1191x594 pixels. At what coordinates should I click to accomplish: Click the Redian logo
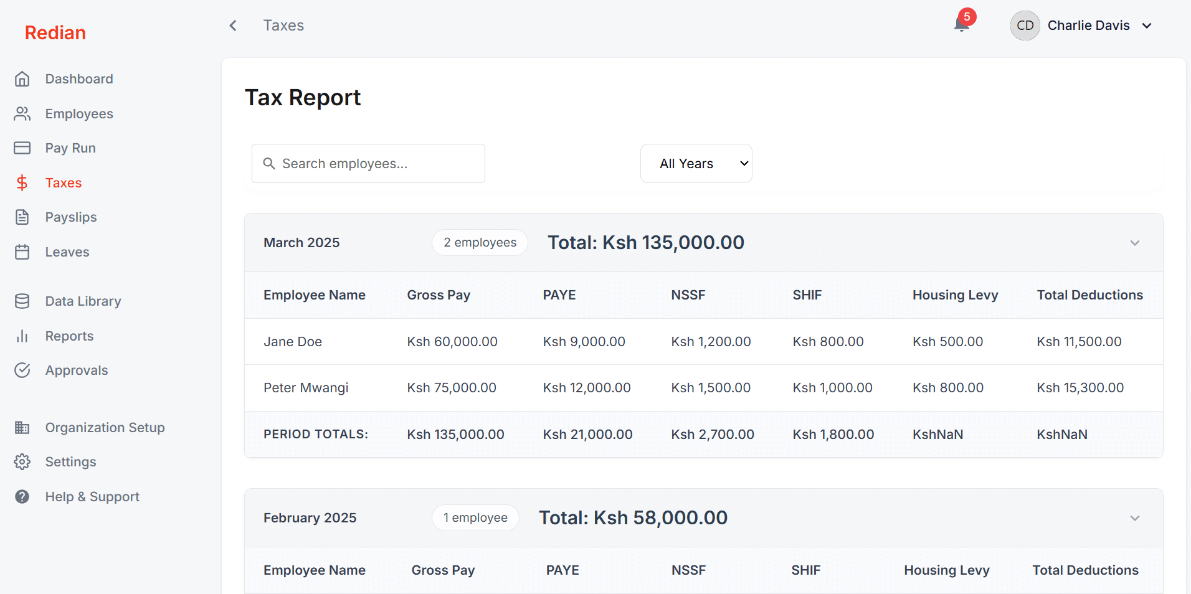(55, 33)
